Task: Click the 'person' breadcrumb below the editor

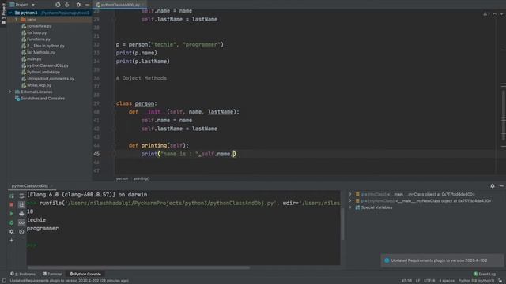Action: coord(122,178)
